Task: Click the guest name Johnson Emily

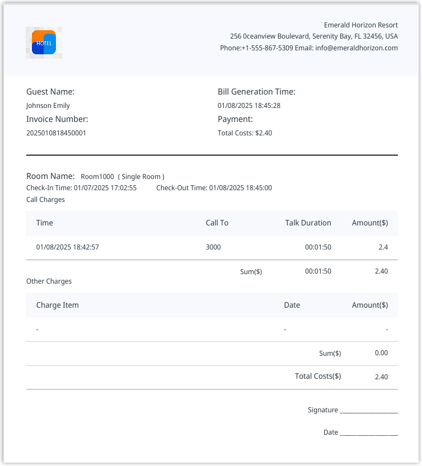Action: tap(48, 106)
